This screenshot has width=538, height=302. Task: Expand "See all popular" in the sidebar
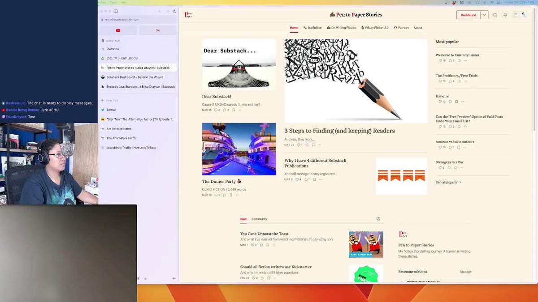tap(447, 182)
